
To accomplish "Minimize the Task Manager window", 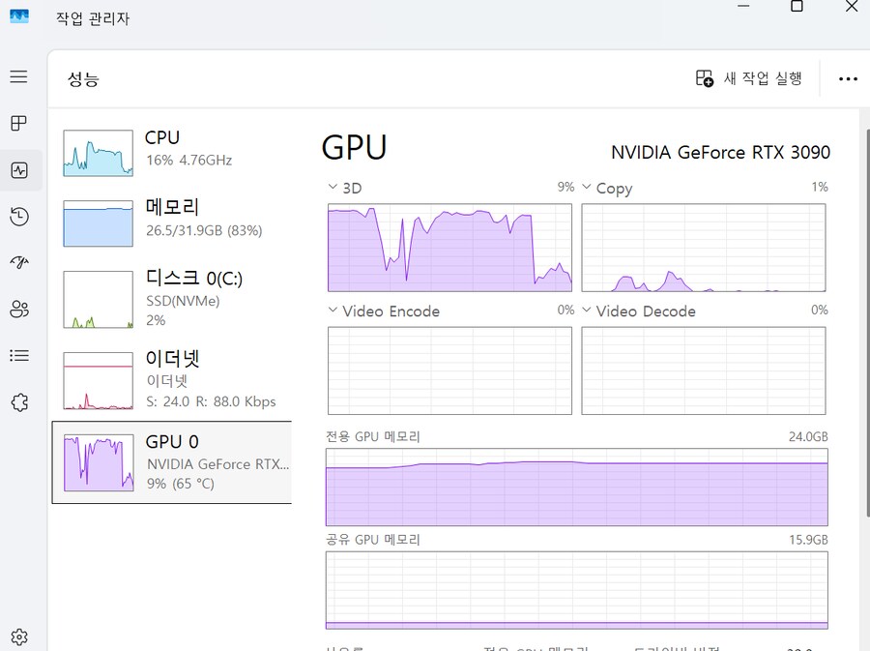I will point(743,6).
